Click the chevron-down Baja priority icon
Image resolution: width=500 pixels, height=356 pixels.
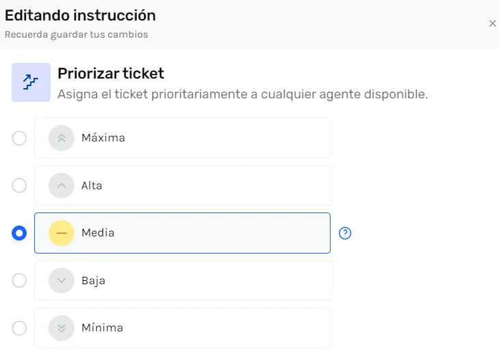61,280
